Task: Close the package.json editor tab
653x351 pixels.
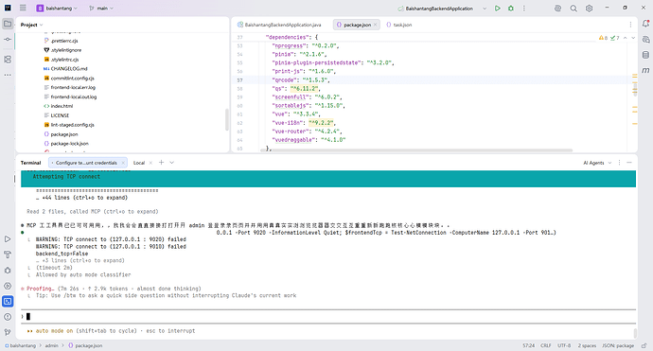Action: click(375, 25)
